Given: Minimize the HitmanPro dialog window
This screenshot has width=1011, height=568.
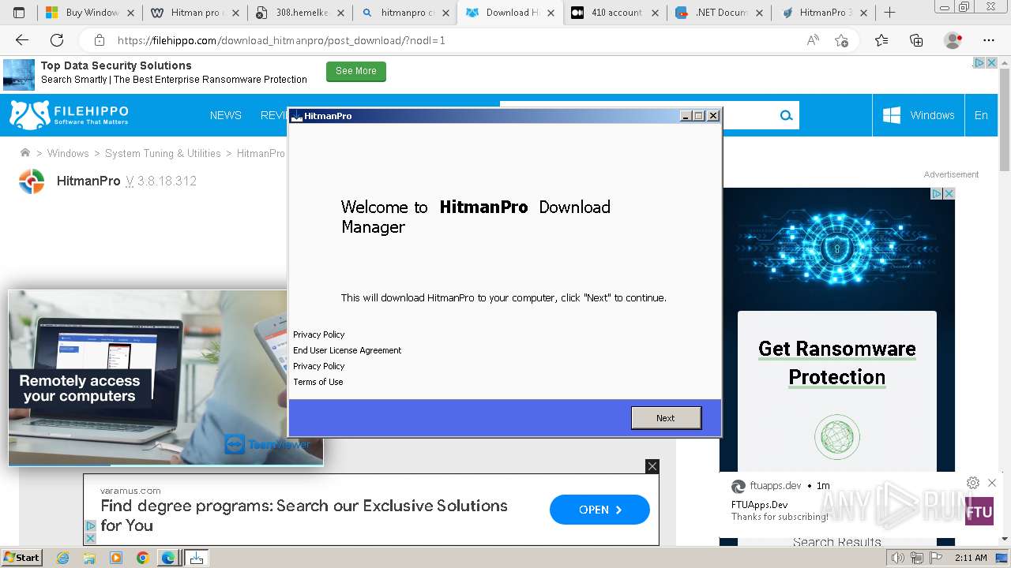Looking at the screenshot, I should 686,116.
